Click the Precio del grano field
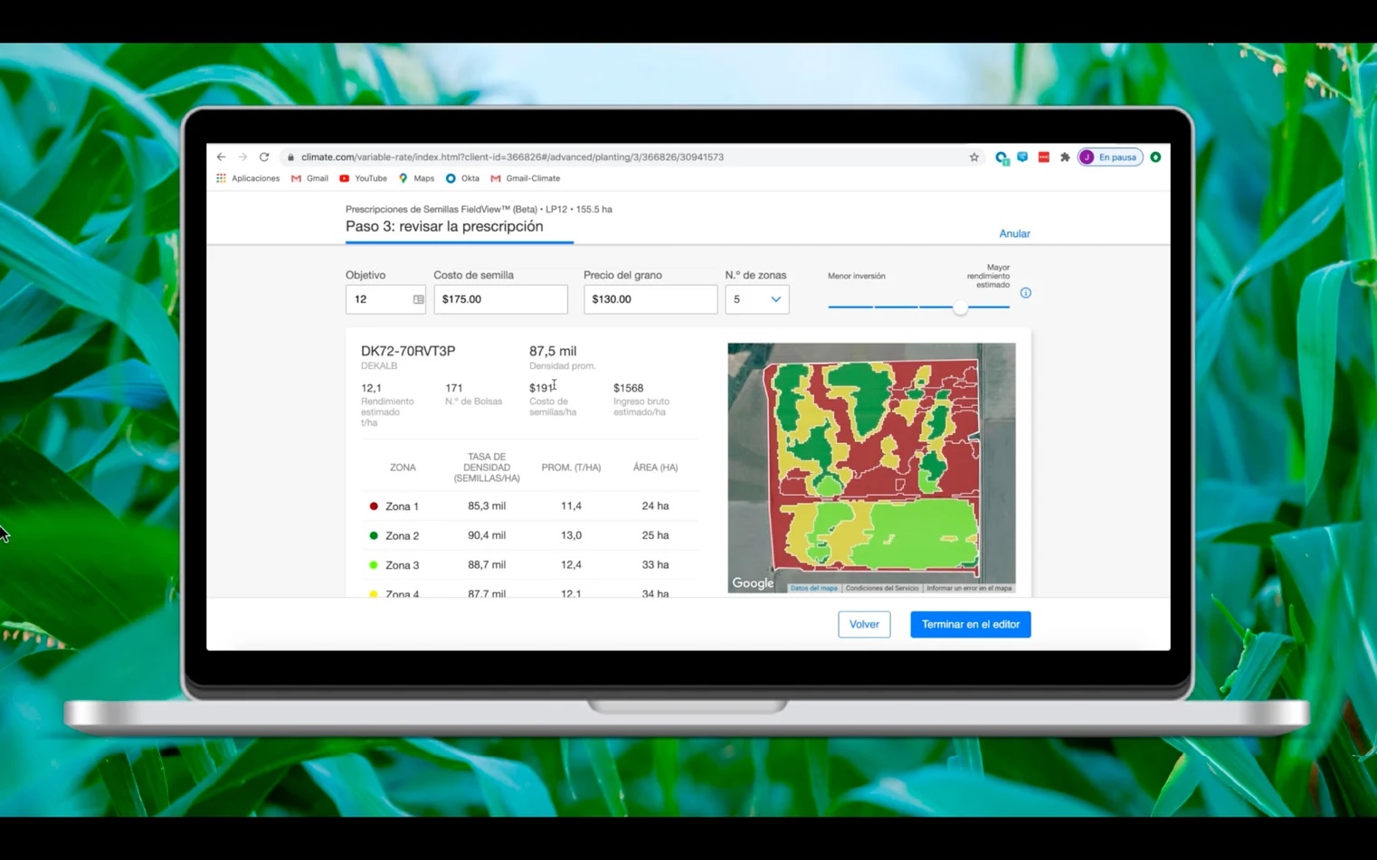This screenshot has width=1377, height=860. pyautogui.click(x=651, y=299)
